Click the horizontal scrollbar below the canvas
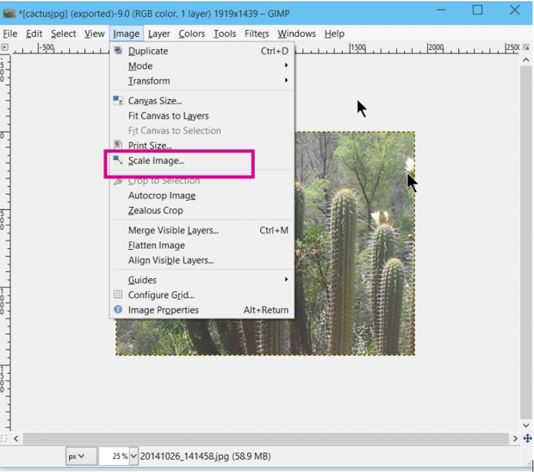Viewport: 534px width, 472px height. pyautogui.click(x=258, y=438)
